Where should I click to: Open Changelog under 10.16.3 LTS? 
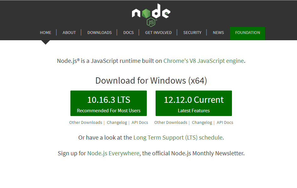pos(117,122)
